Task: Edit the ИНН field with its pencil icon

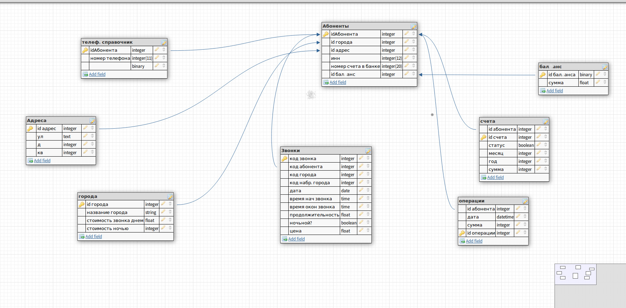Action: pyautogui.click(x=407, y=58)
